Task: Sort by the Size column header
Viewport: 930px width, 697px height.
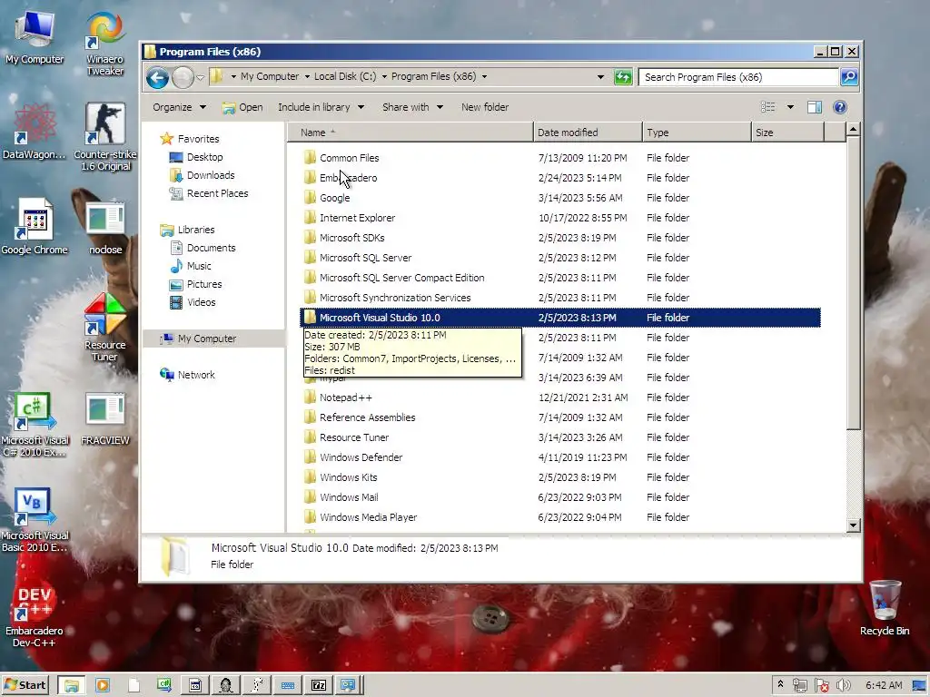Action: pos(787,133)
